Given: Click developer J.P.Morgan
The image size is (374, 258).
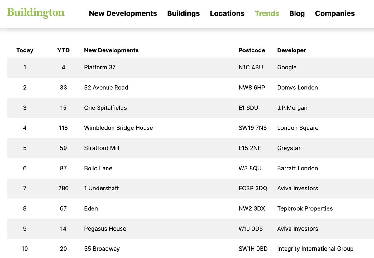Looking at the screenshot, I should 292,108.
